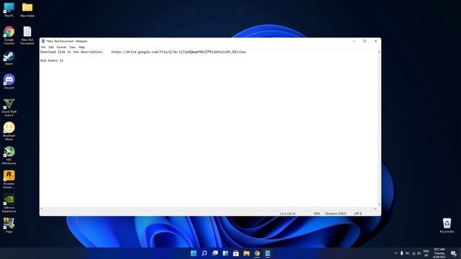Place cursor after 'And thats It'
The image size is (461, 259).
(64, 60)
